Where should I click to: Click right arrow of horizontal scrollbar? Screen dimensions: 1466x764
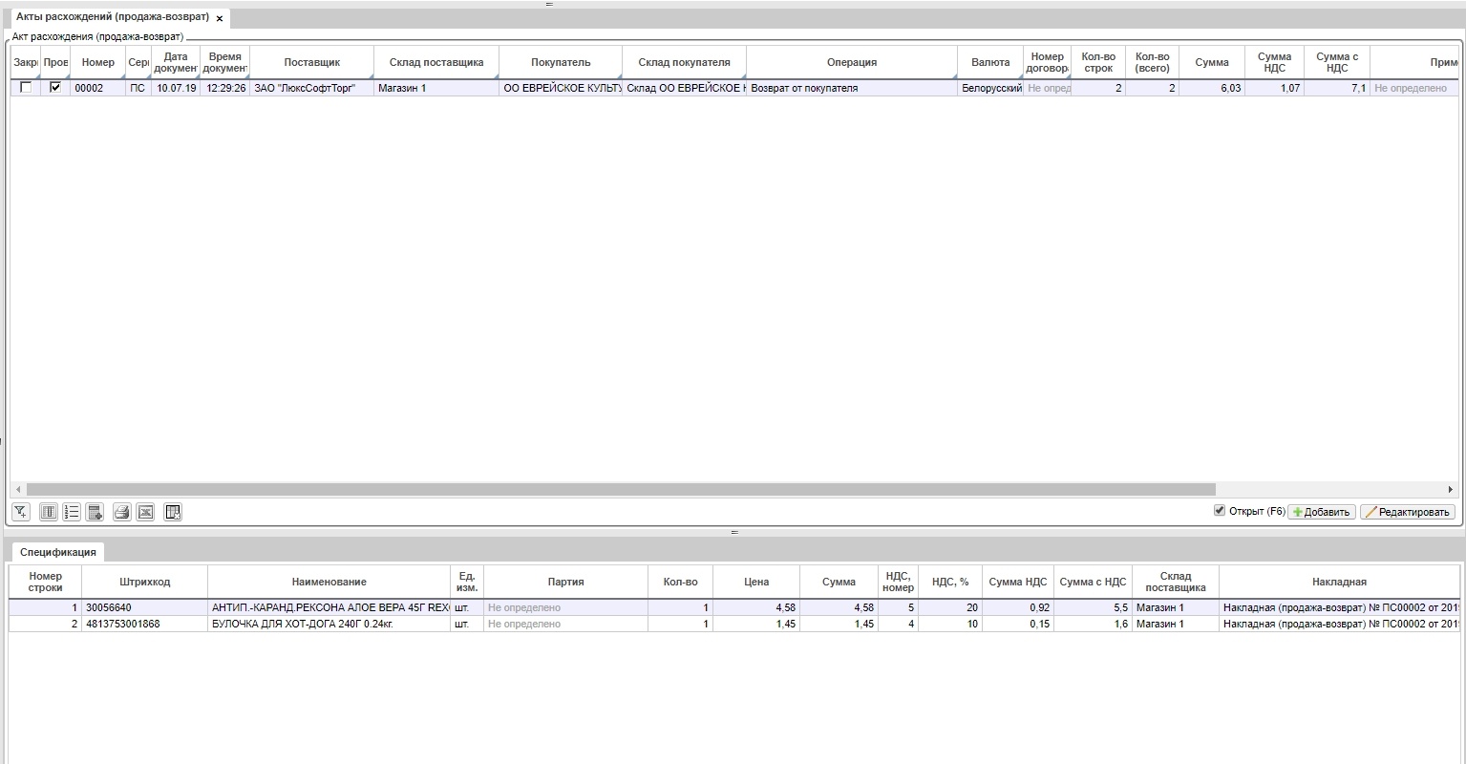[1451, 490]
